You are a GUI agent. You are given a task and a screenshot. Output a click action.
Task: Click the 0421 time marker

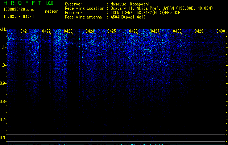25,31
